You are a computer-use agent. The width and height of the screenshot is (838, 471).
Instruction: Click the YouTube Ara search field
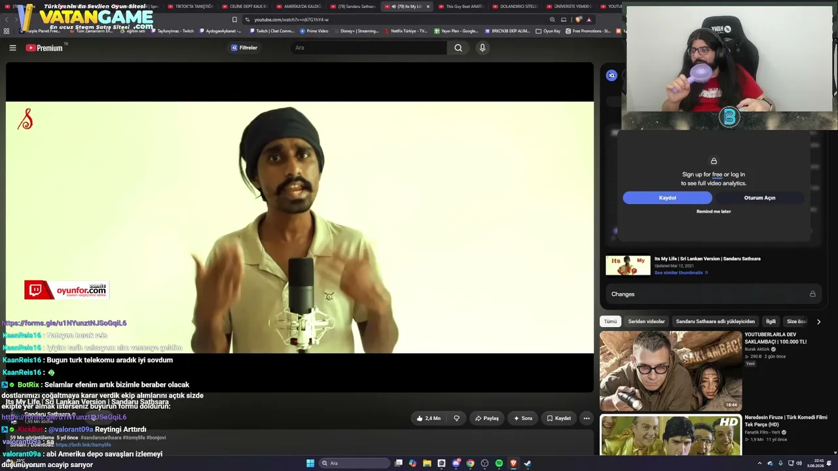[369, 48]
